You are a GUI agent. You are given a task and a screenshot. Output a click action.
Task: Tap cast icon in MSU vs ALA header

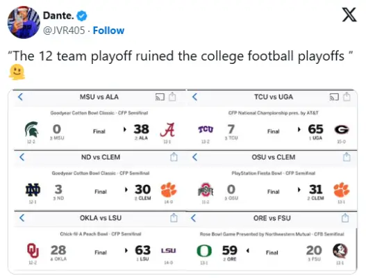tap(160, 97)
